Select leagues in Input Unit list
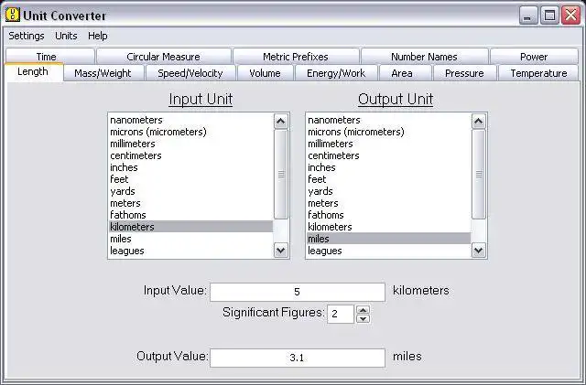586x385 pixels. 190,251
